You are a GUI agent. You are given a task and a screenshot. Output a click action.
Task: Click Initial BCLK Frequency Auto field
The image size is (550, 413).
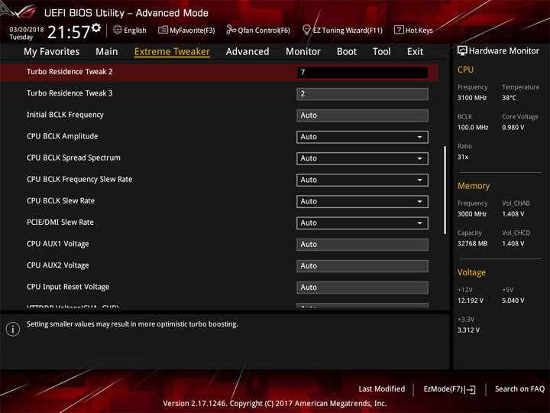[362, 115]
